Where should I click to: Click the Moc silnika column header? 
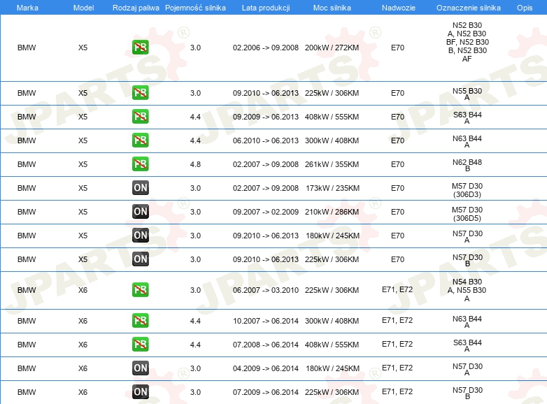click(332, 7)
